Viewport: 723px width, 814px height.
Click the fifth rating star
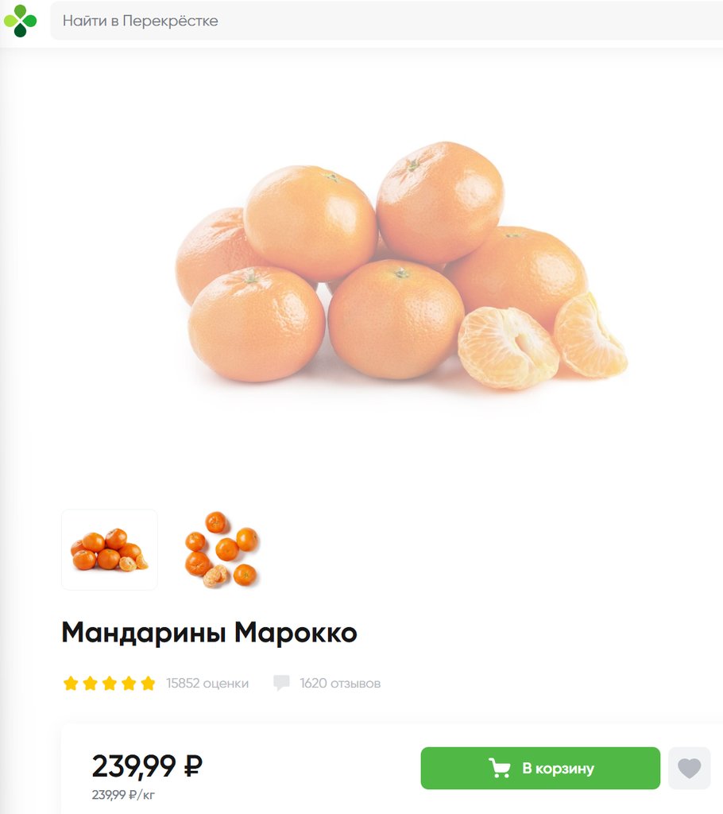tap(148, 683)
